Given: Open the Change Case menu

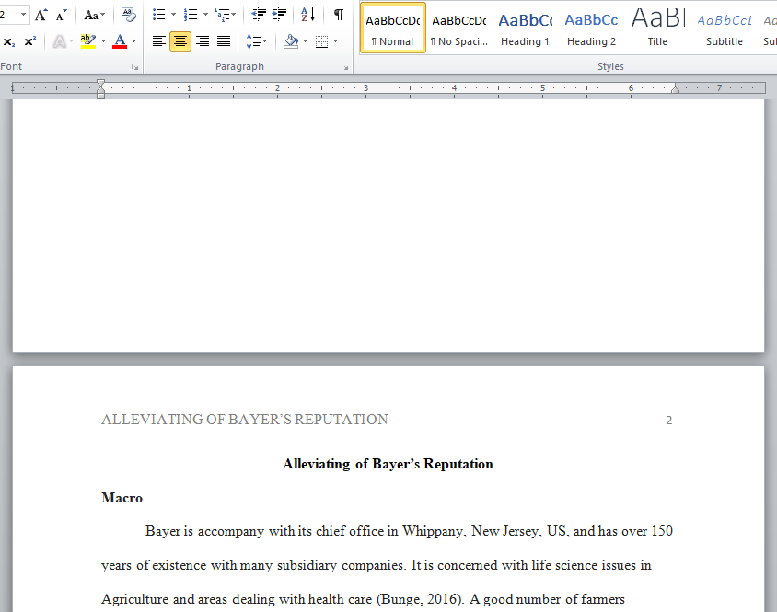Looking at the screenshot, I should pos(94,16).
